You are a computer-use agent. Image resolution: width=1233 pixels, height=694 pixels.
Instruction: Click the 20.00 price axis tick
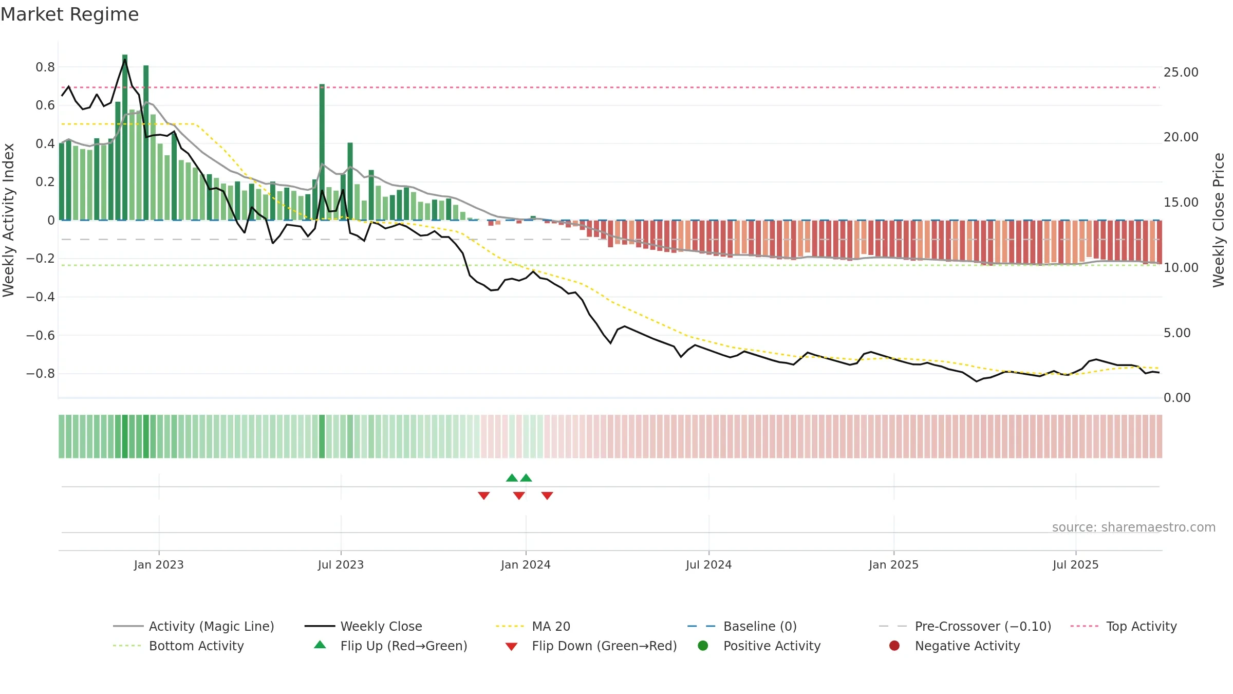point(1181,137)
